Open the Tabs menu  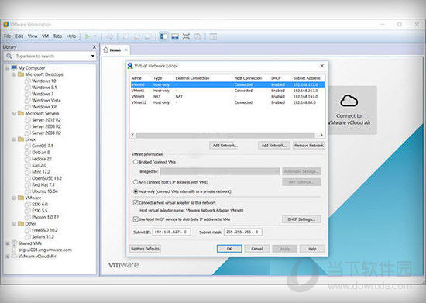tap(57, 36)
